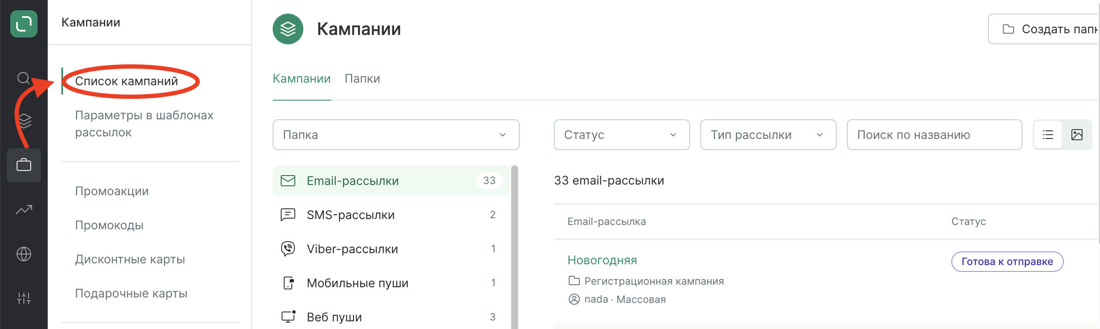Viewport: 1100px width, 329px height.
Task: Open the Папка dropdown
Action: (396, 135)
